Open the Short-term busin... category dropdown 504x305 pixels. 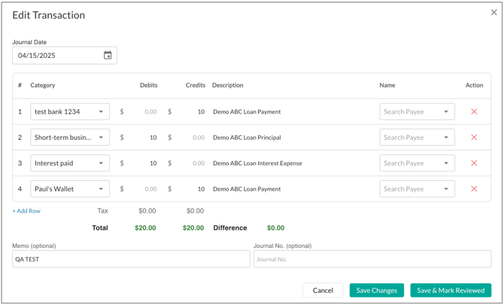(70, 137)
